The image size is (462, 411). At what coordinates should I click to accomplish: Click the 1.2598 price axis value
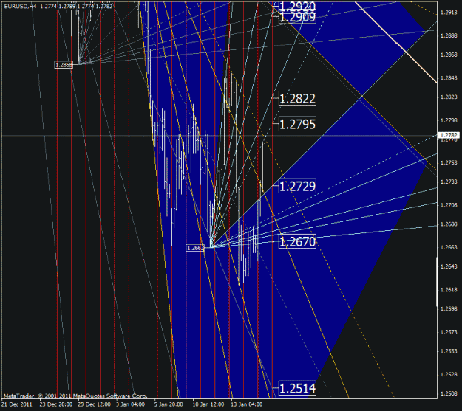(x=449, y=309)
